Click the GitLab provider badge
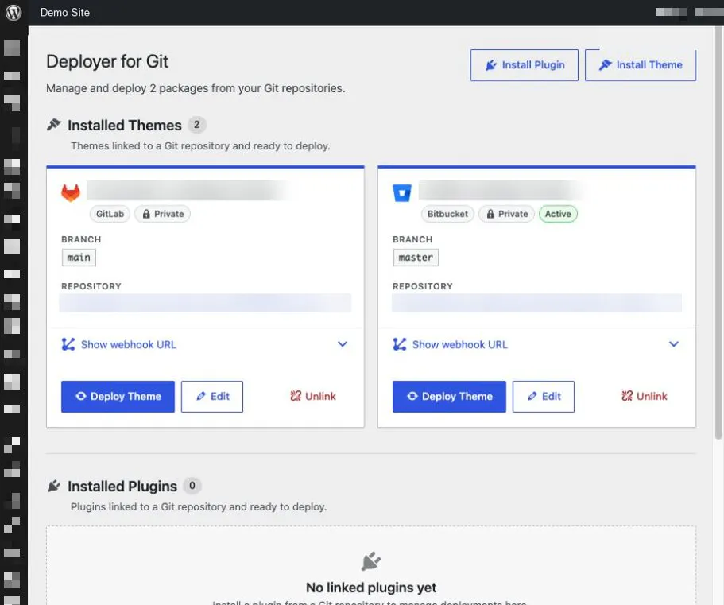724x605 pixels. click(x=110, y=214)
